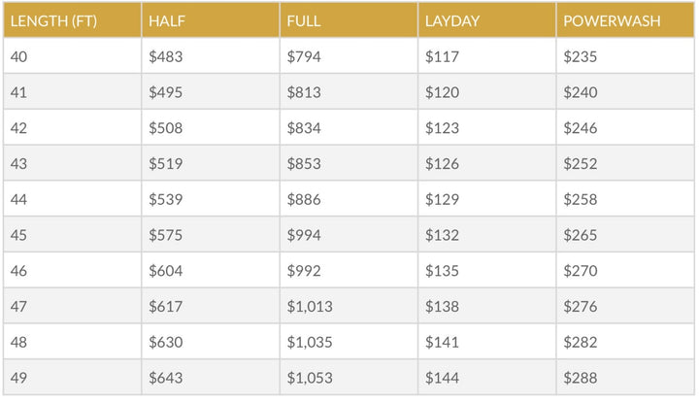The height and width of the screenshot is (403, 699).
Task: Select the LAYDAY column header
Action: [x=452, y=20]
